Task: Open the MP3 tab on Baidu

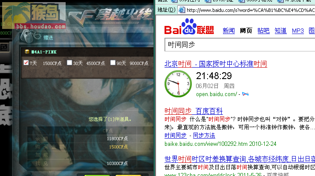Action: [298, 31]
